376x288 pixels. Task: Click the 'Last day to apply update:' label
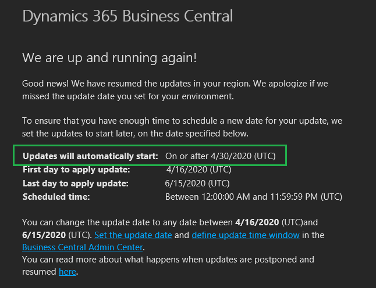76,183
